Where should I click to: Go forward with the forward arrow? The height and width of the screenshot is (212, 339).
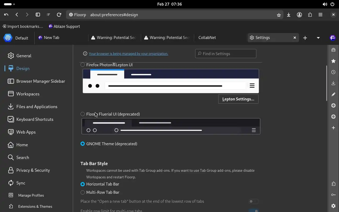(x=27, y=15)
